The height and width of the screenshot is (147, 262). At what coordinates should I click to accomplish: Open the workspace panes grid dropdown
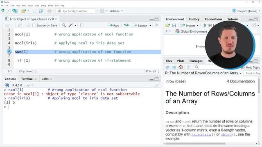[104, 11]
